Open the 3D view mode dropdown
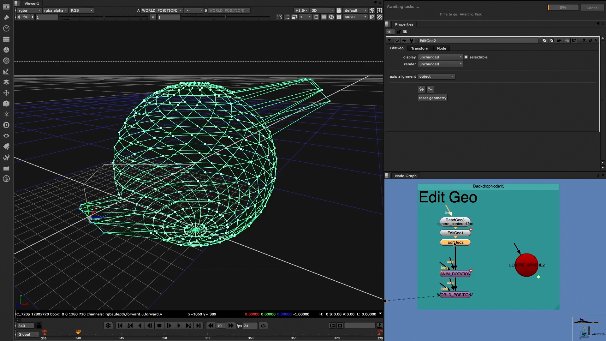This screenshot has height=341, width=606. coord(322,10)
